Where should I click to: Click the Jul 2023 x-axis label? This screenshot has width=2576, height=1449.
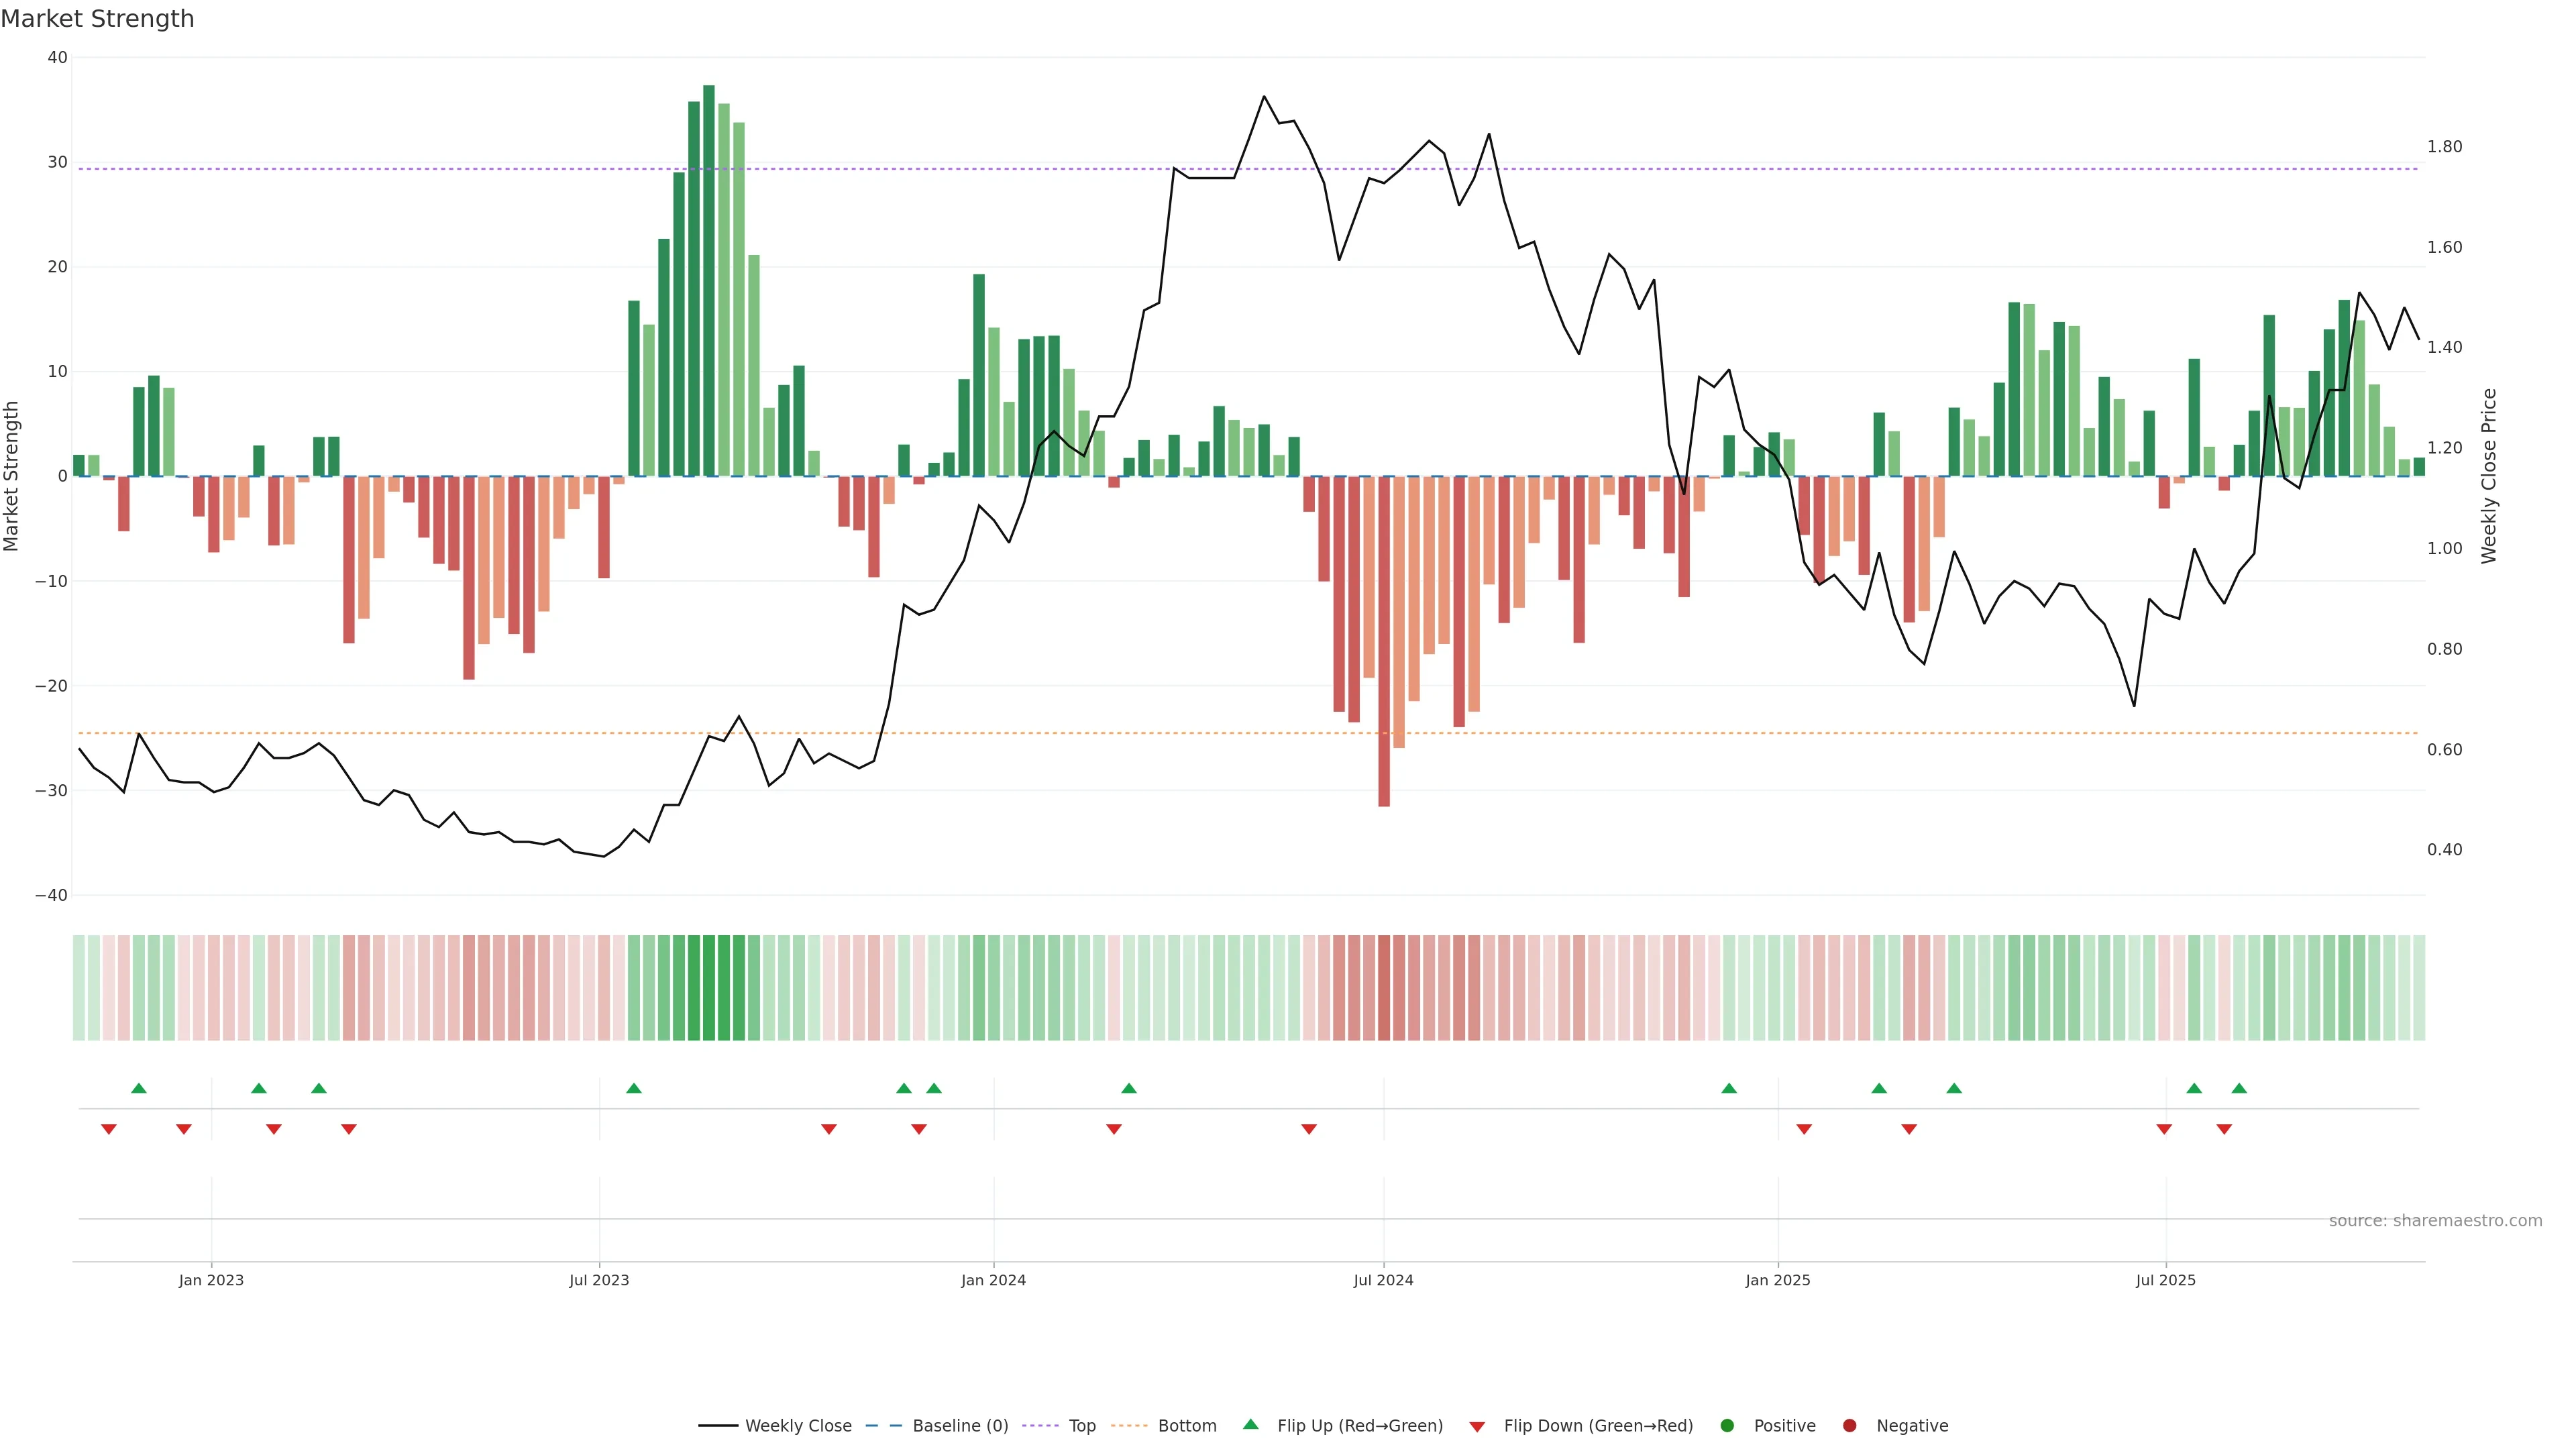coord(599,1280)
